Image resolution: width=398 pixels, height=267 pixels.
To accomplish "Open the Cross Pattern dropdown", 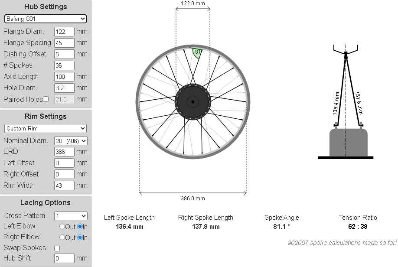I will (x=71, y=216).
